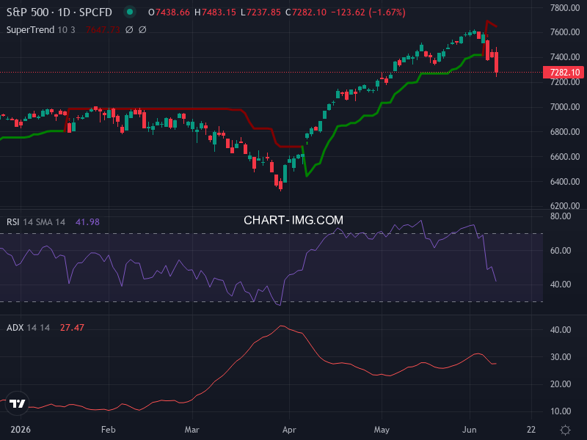Click the May time axis label
Image resolution: width=587 pixels, height=440 pixels.
click(382, 430)
